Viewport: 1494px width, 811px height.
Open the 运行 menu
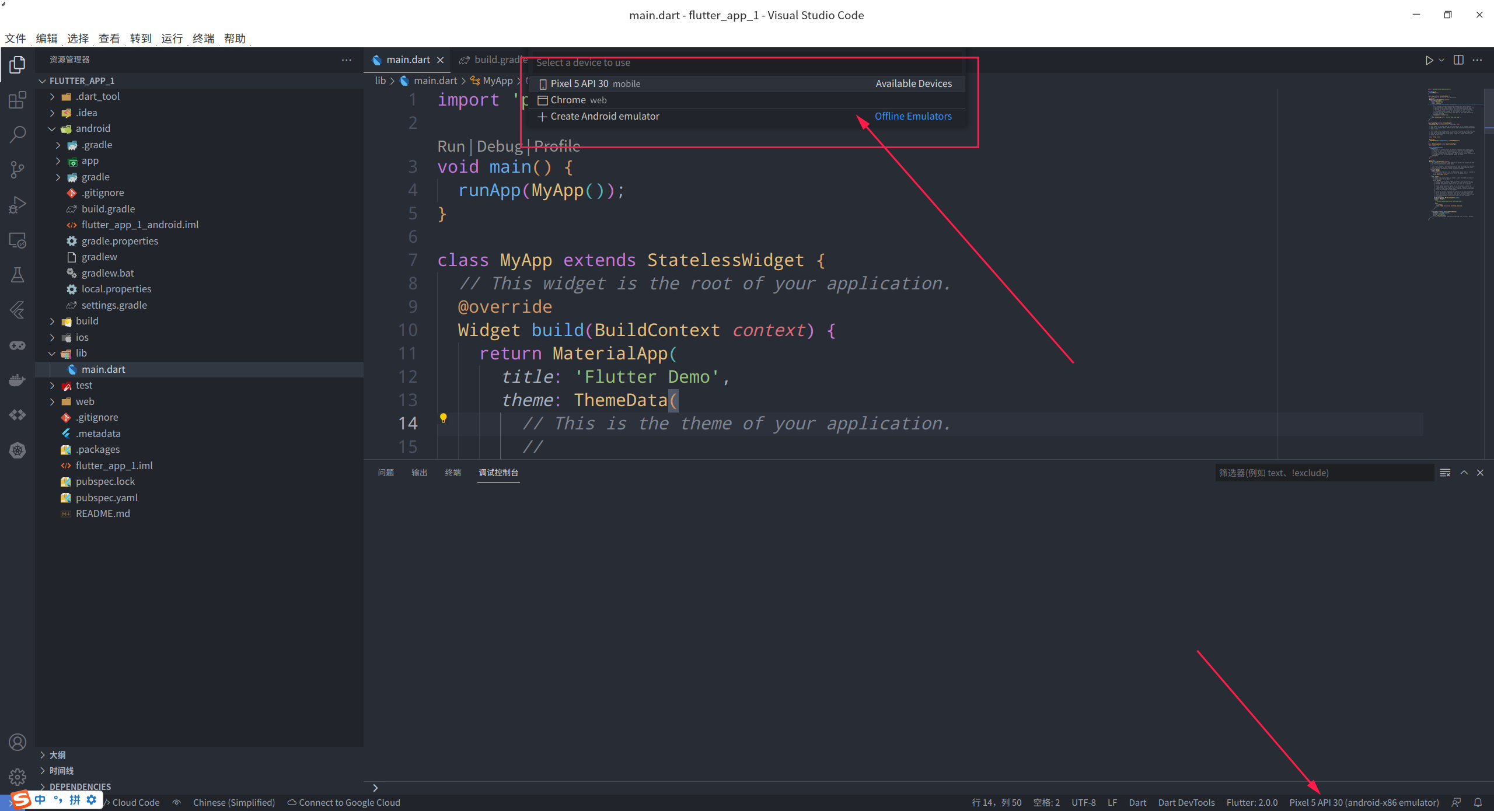[172, 39]
